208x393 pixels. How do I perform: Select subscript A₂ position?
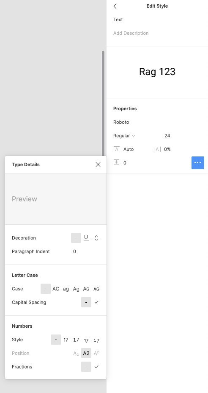point(76,353)
